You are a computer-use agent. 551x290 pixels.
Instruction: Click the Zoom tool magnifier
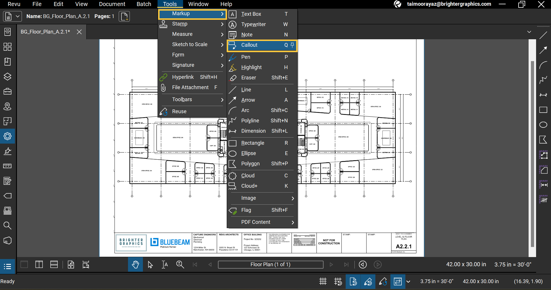(180, 264)
